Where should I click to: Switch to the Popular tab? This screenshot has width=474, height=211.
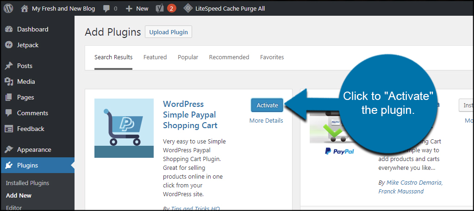click(x=188, y=57)
